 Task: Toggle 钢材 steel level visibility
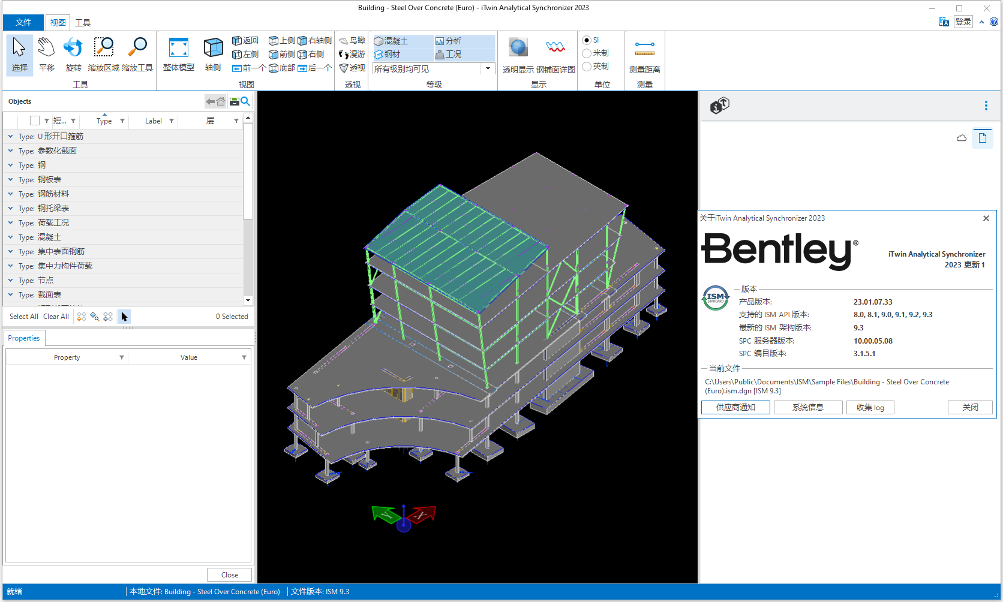coord(403,55)
